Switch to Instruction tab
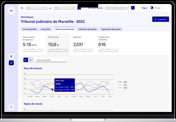Image resolution: width=176 pixels, height=122 pixels. (46, 29)
